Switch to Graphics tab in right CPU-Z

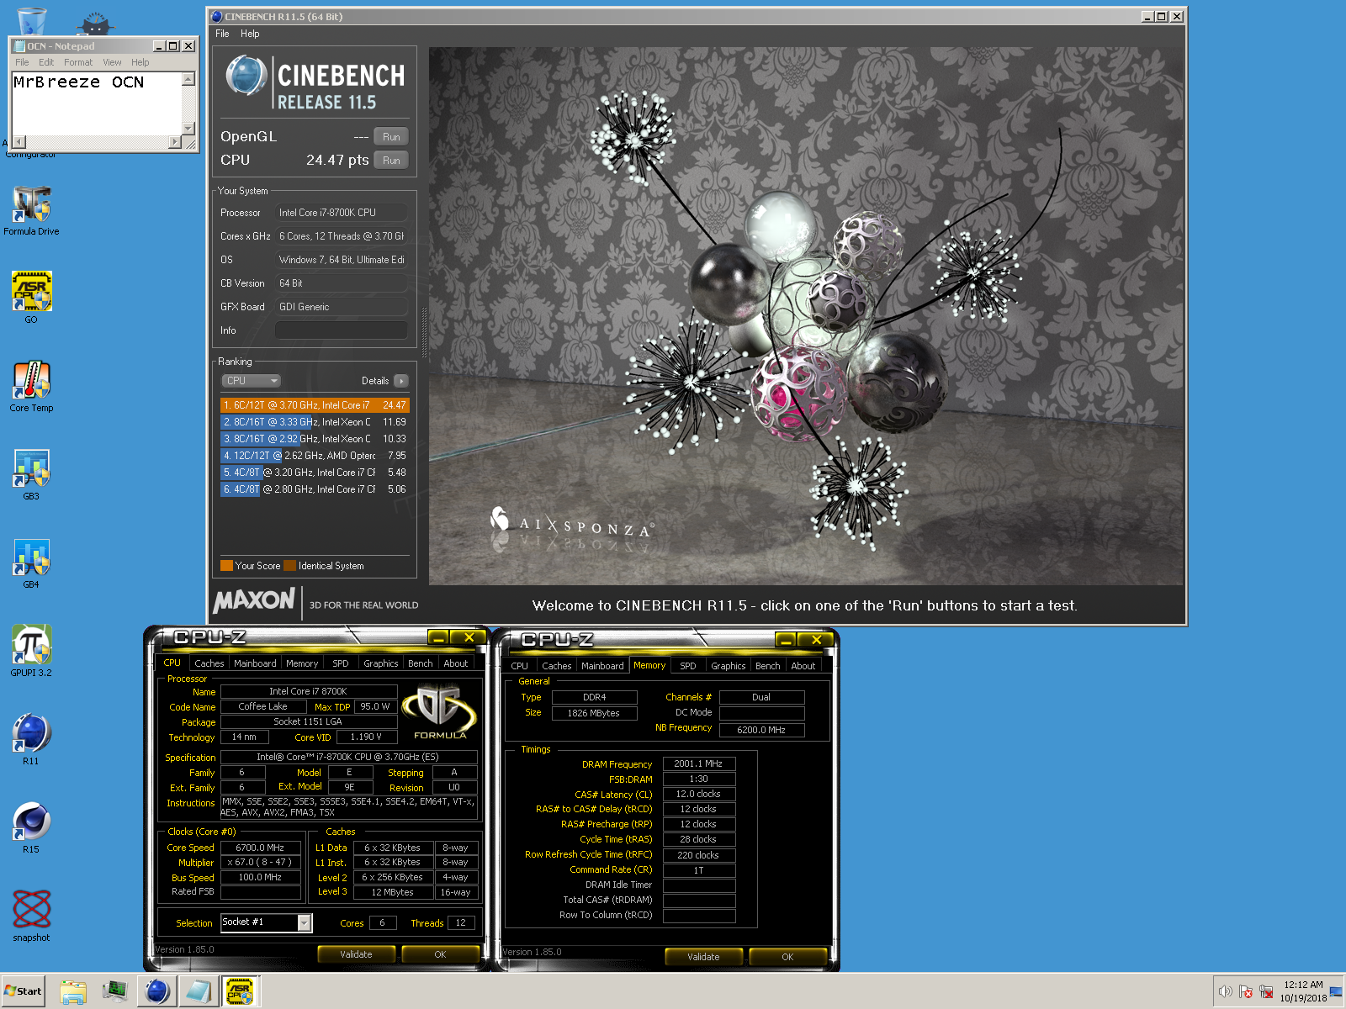tap(729, 666)
